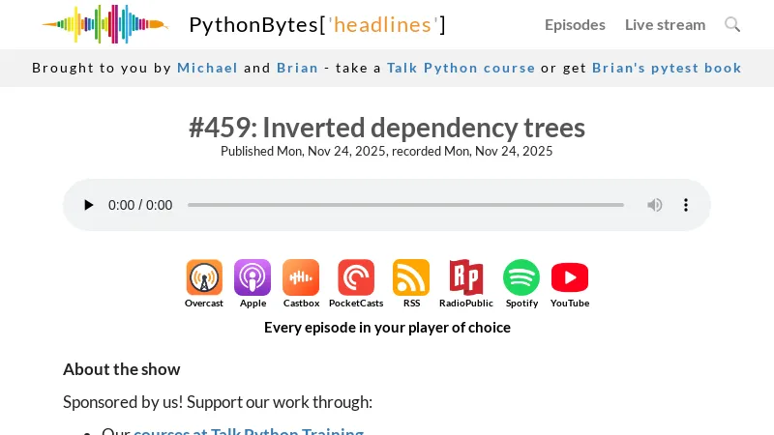Subscribe via the RSS feed icon
This screenshot has width=774, height=435.
411,278
